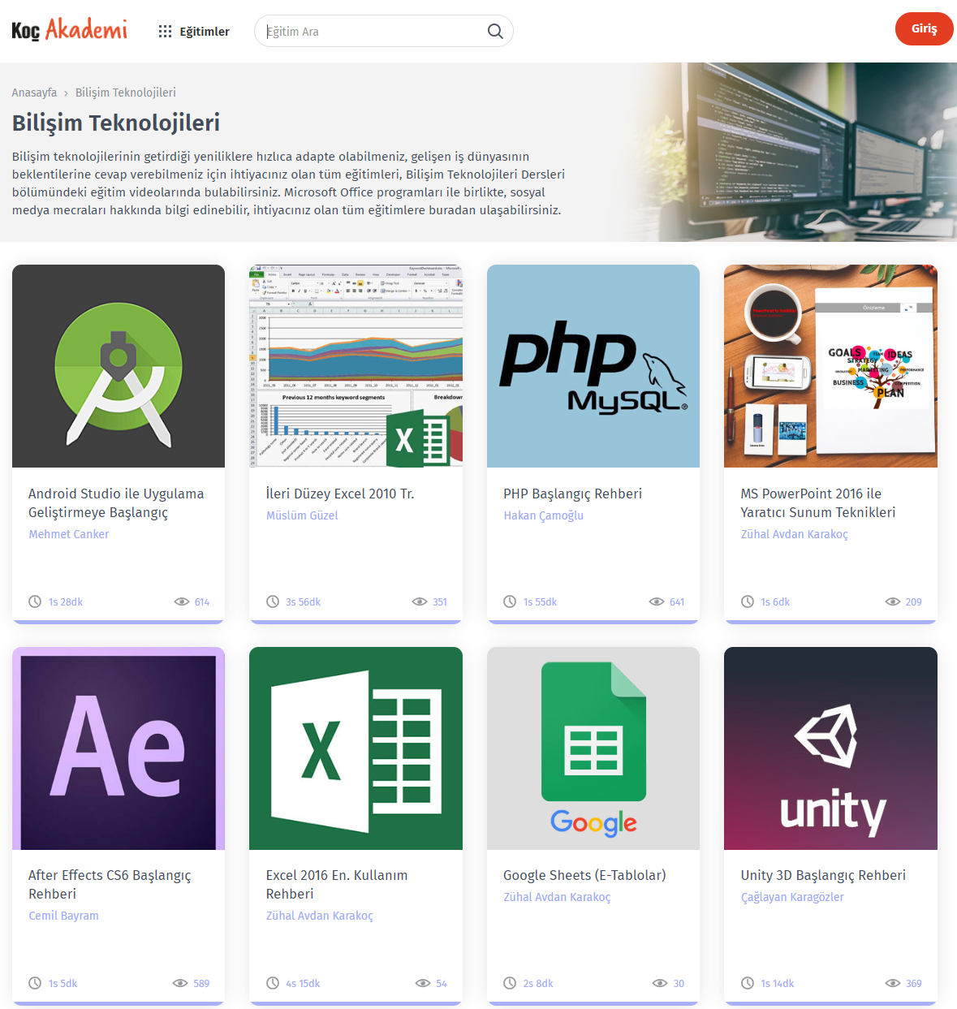Viewport: 957px width, 1009px height.
Task: Click duration text 1s 5dk
Action: tap(63, 984)
